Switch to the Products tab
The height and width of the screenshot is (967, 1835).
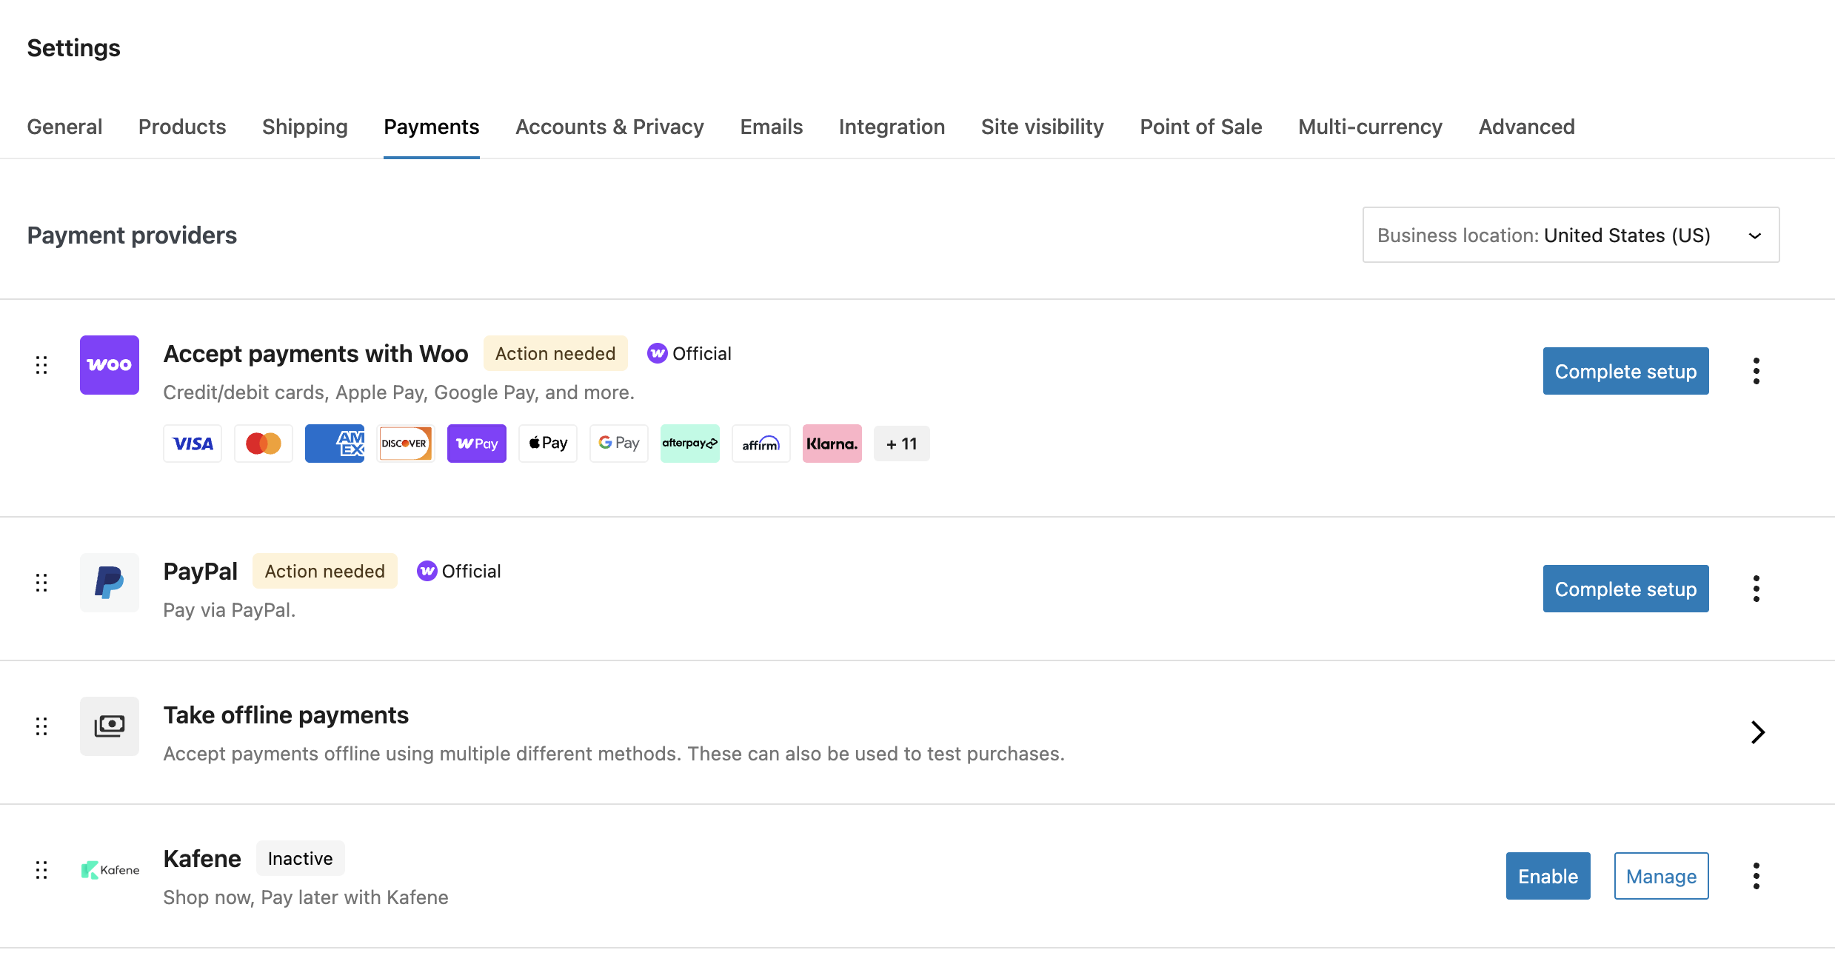click(x=182, y=127)
